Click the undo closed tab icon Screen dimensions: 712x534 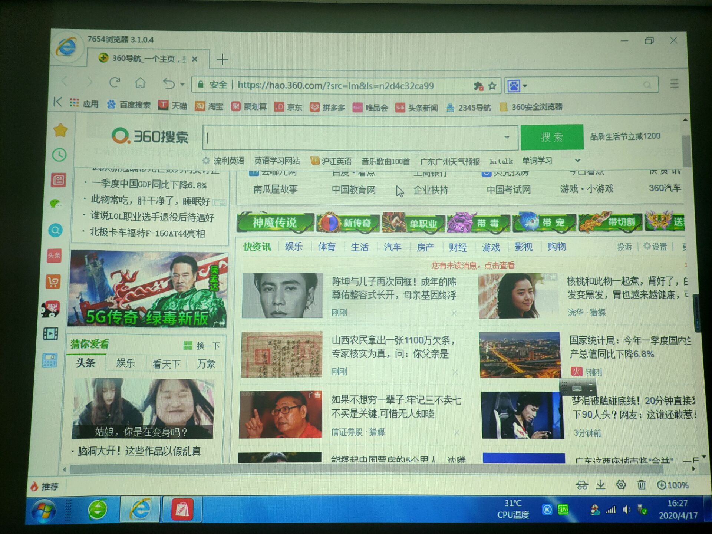pos(169,83)
